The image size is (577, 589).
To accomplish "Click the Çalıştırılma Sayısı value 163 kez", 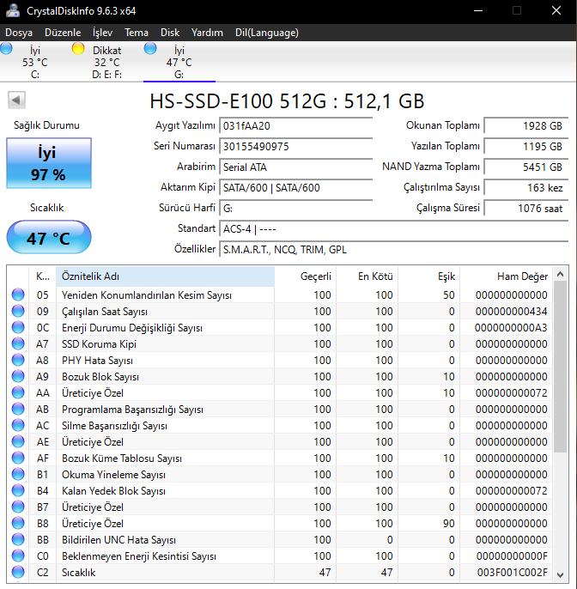I will [525, 187].
